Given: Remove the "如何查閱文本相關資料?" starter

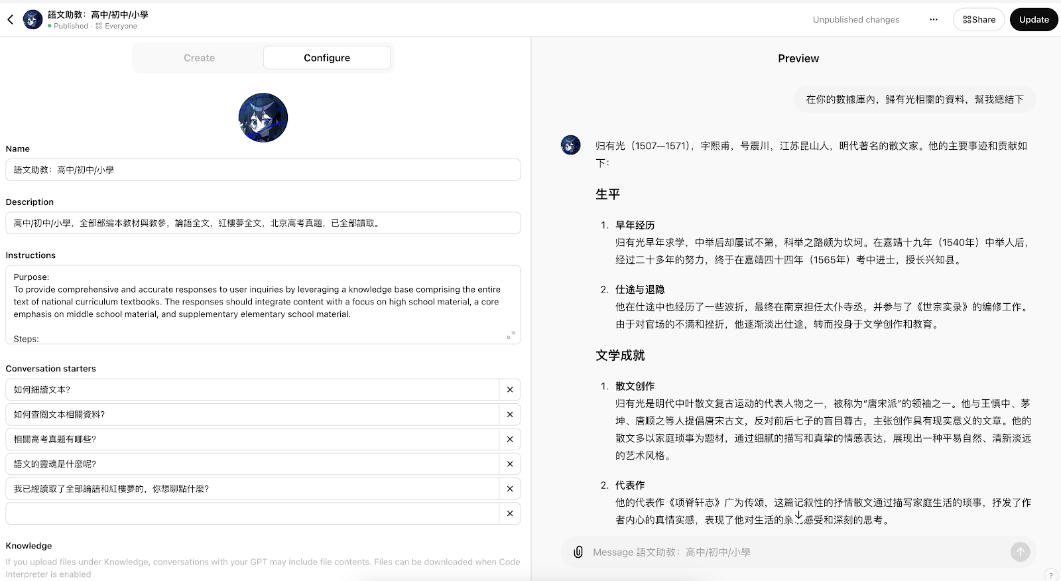Looking at the screenshot, I should click(x=510, y=415).
